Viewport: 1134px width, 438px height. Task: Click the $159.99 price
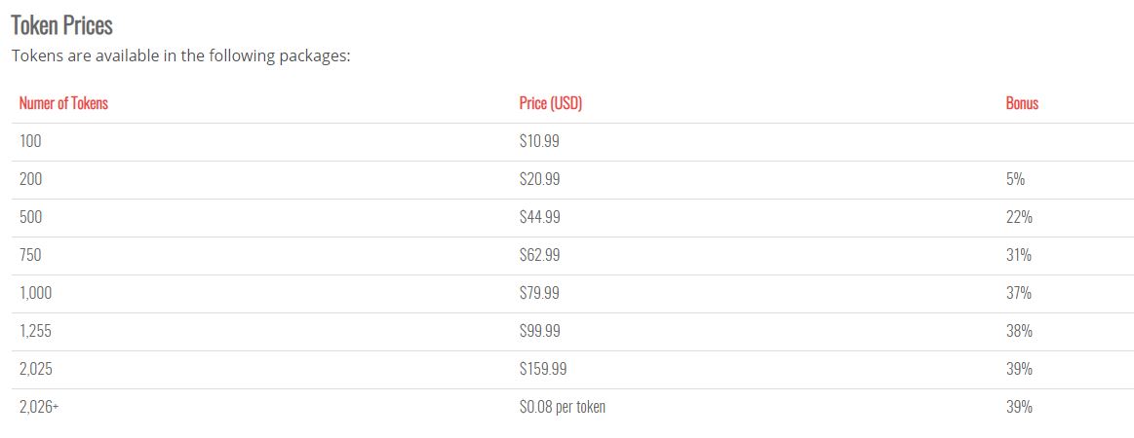[543, 369]
